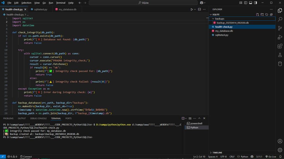Image resolution: width=284 pixels, height=159 pixels.
Task: Open the terminal list view icon beside split
Action: click(x=190, y=118)
